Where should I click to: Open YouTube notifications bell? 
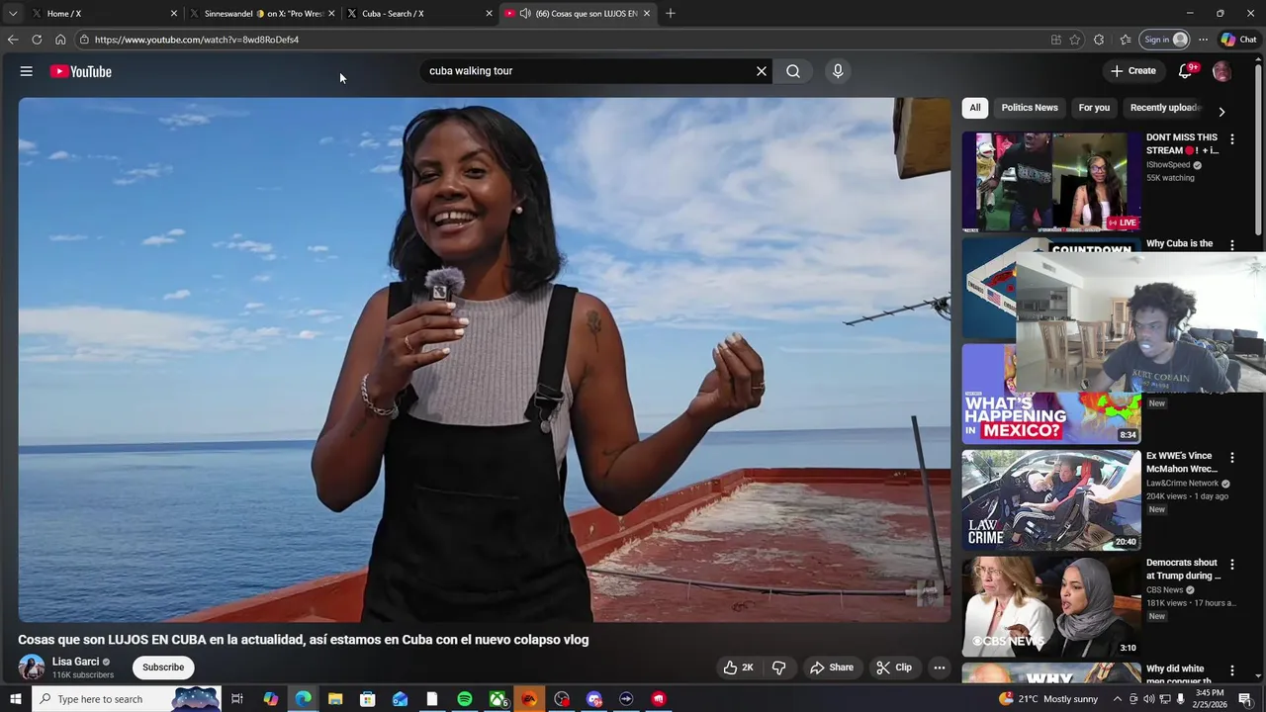(1186, 71)
